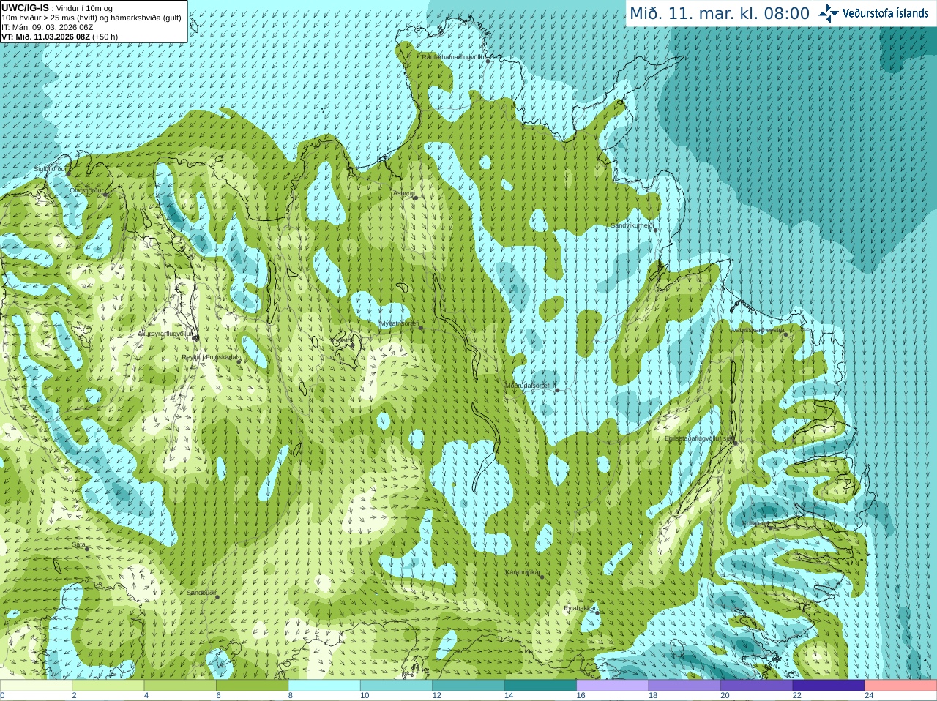Click the 'Mið. 11. mar. kl. 08:00' timestamp
937x701 pixels.
[x=720, y=14]
